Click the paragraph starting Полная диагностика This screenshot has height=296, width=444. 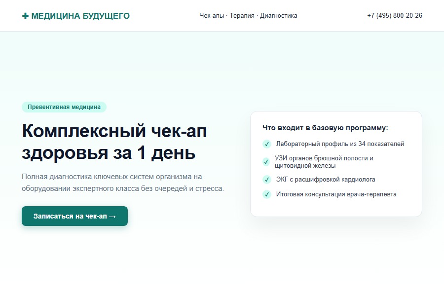[123, 183]
